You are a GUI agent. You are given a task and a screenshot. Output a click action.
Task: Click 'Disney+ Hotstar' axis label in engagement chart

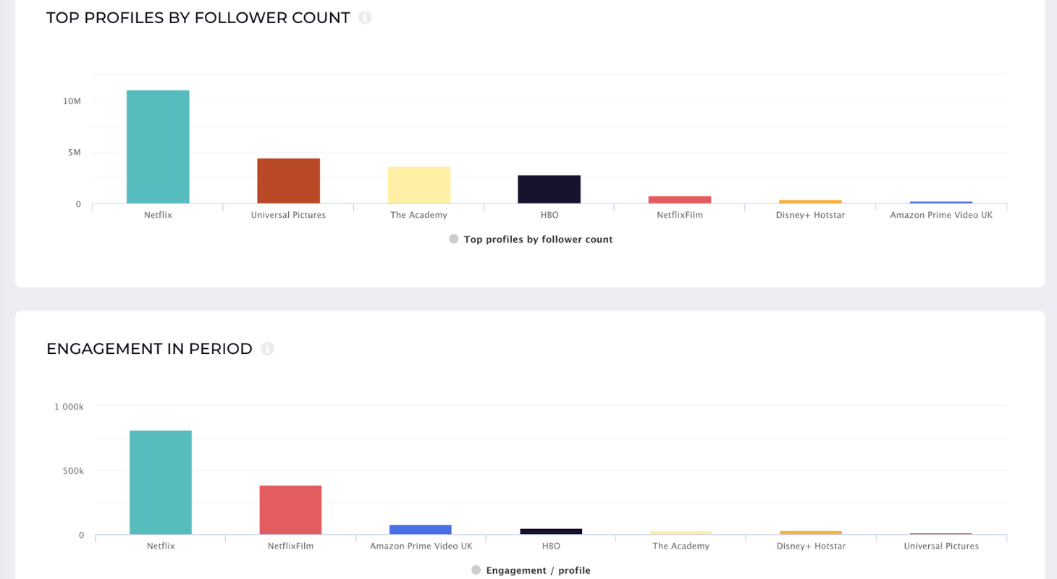(811, 546)
